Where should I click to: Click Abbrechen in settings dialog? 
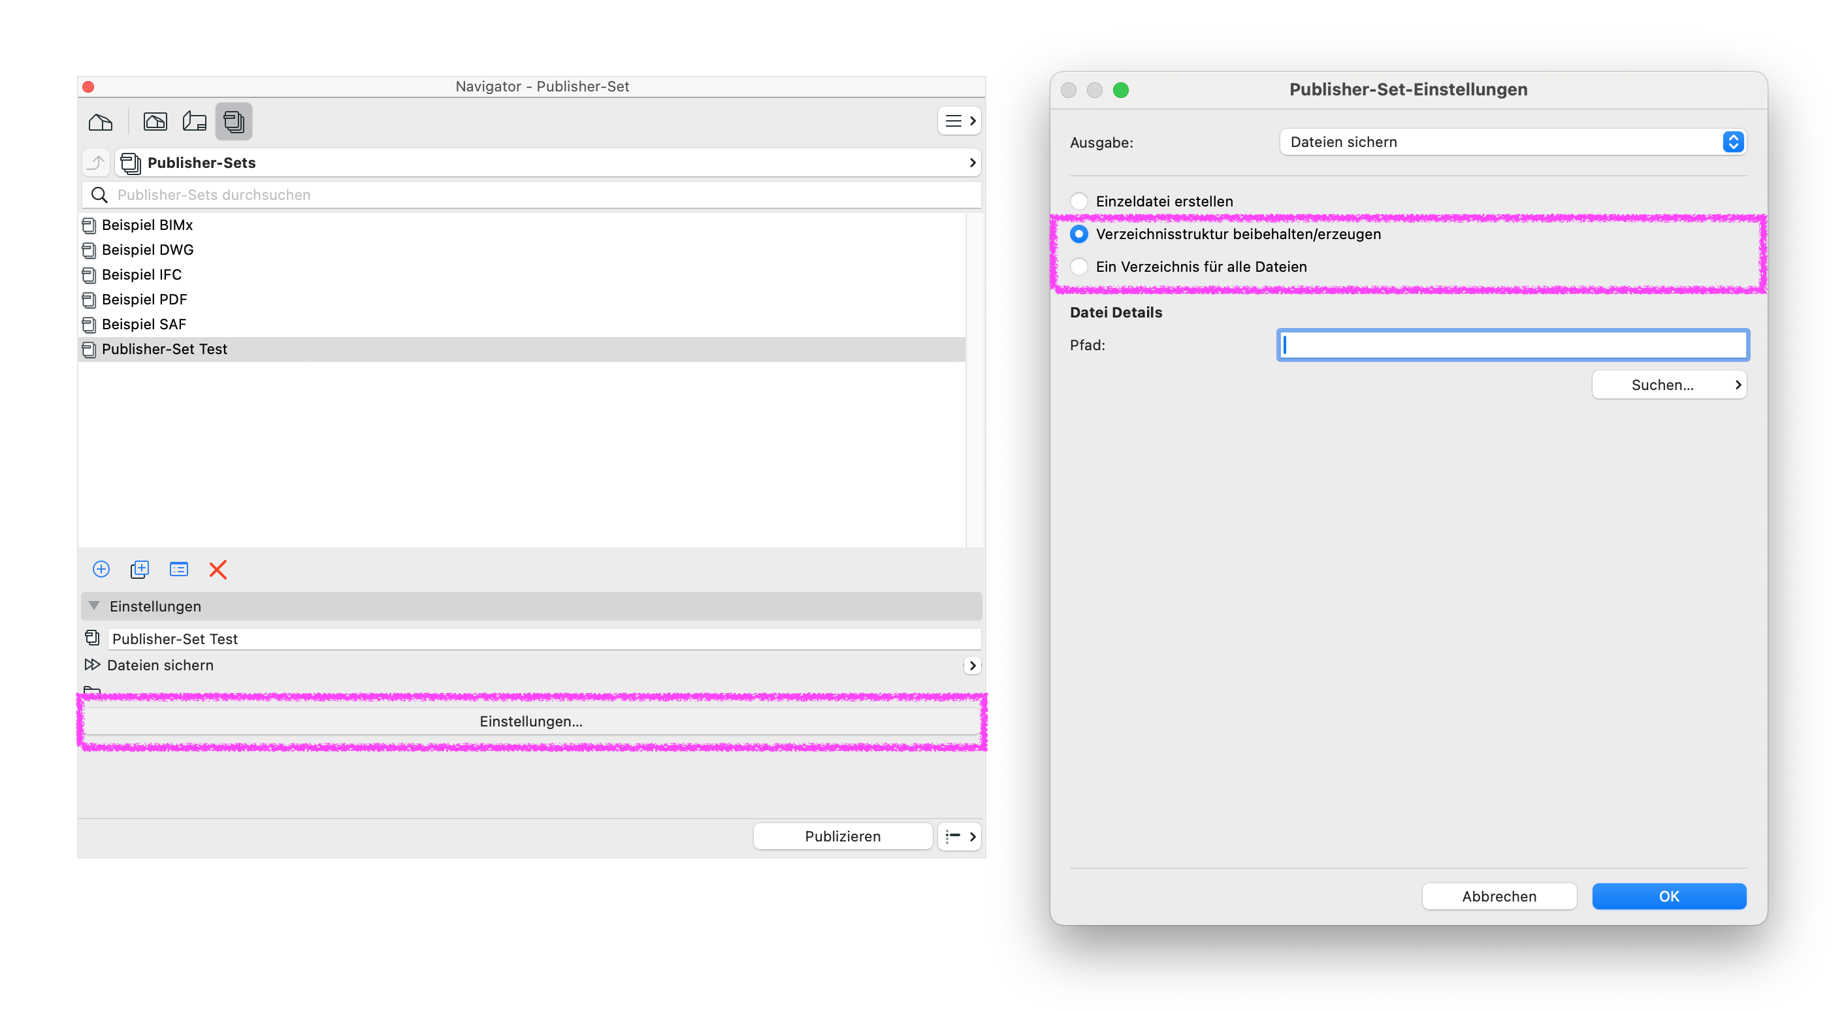pyautogui.click(x=1498, y=896)
